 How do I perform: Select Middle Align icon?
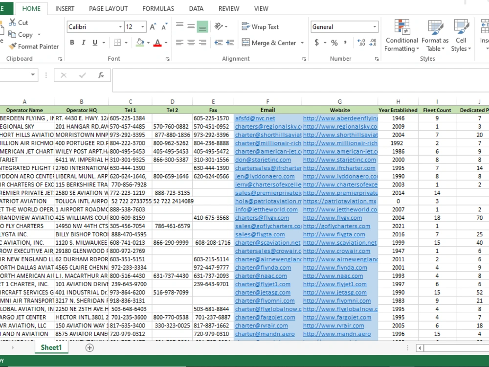(x=191, y=26)
